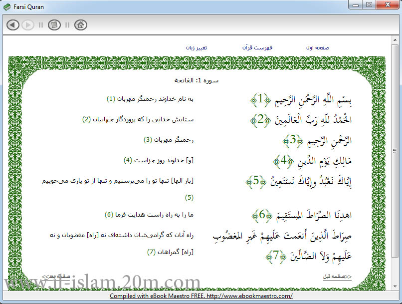The width and height of the screenshot is (402, 304).
Task: Open the فهرست قرآن index link
Action: tap(257, 48)
